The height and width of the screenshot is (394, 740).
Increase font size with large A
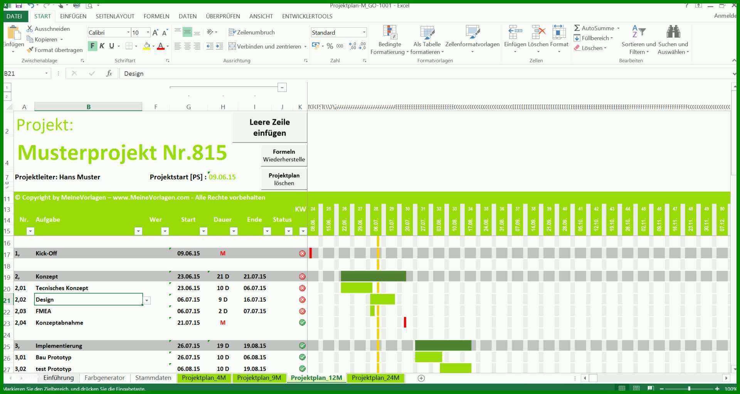pos(155,33)
